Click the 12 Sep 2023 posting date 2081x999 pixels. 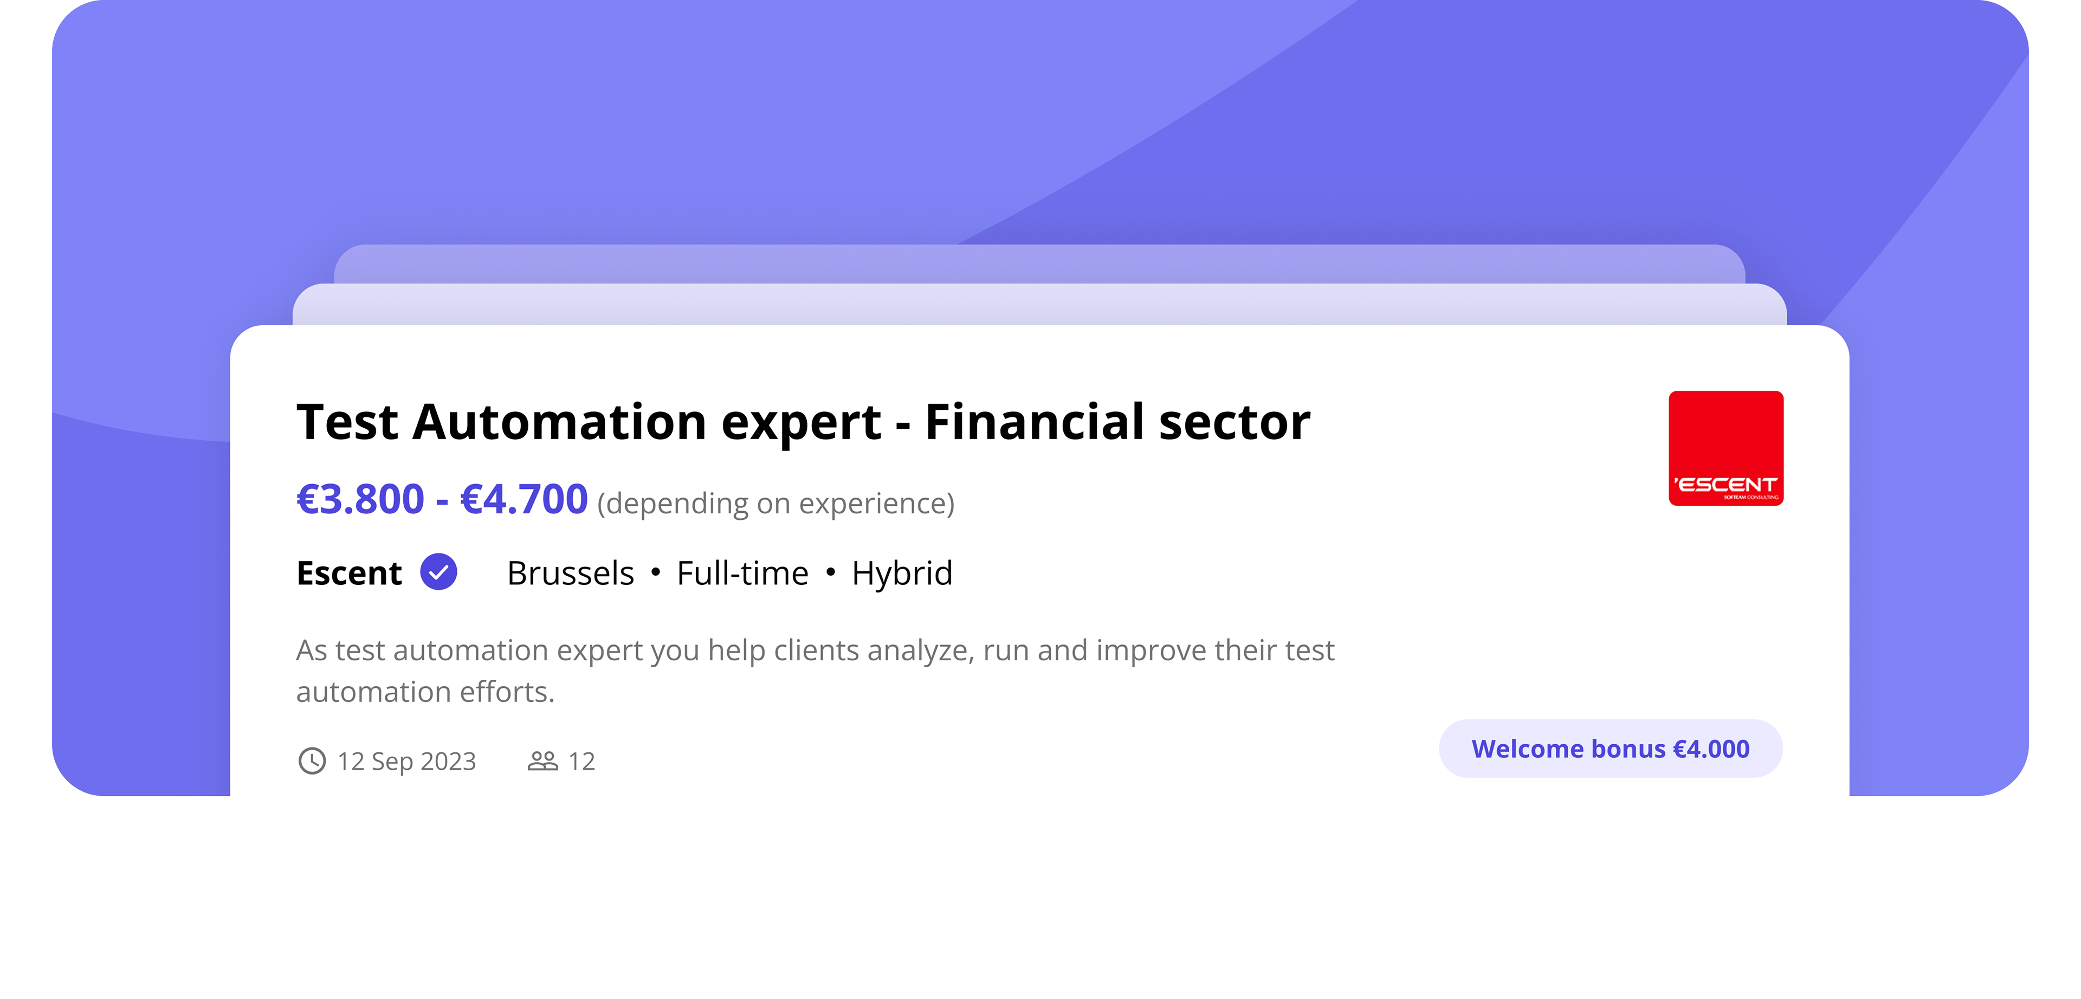[x=406, y=762]
